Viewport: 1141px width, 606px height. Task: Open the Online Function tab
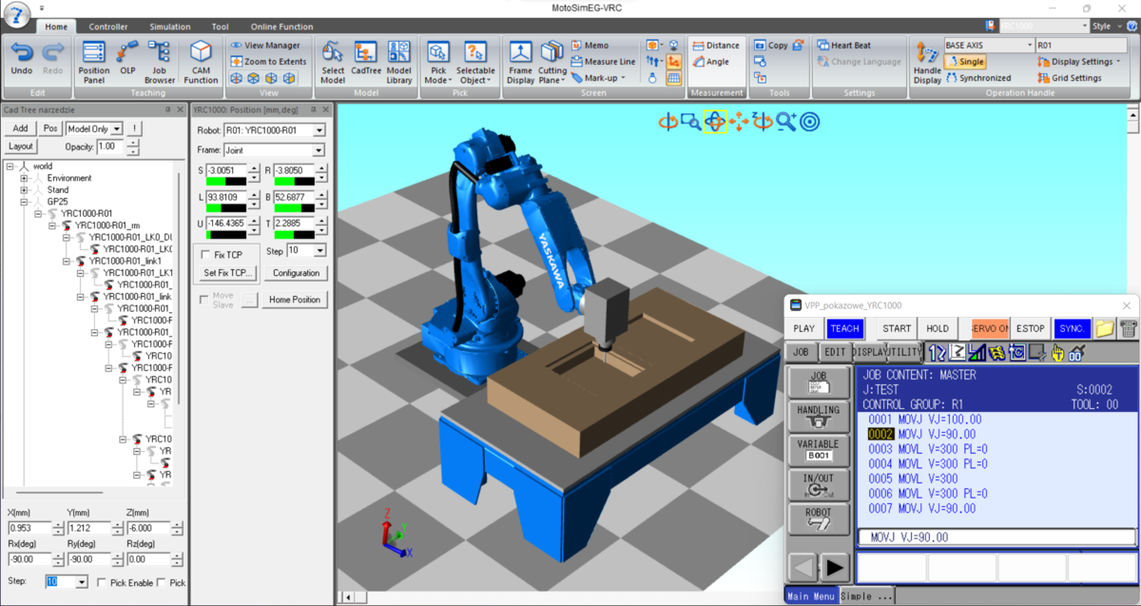pyautogui.click(x=281, y=27)
